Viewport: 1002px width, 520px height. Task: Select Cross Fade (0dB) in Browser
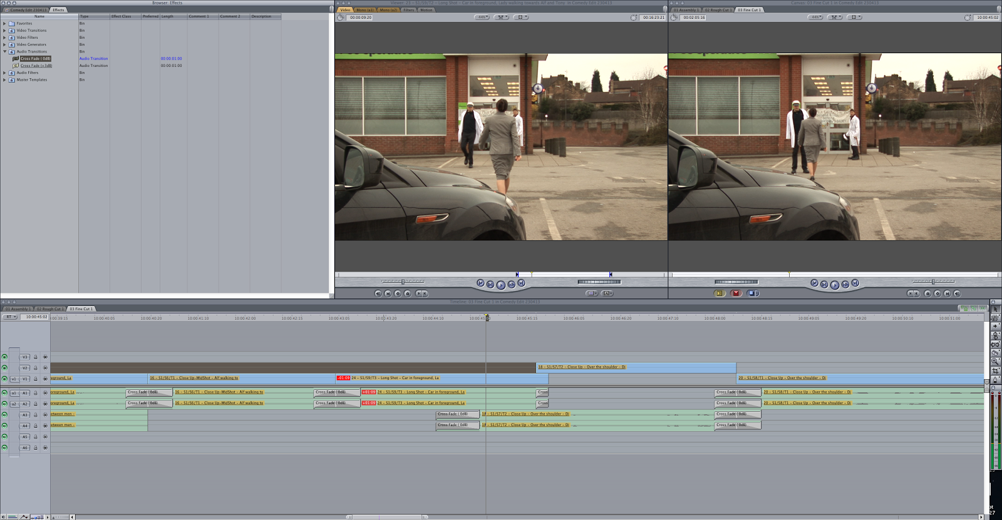pos(36,58)
